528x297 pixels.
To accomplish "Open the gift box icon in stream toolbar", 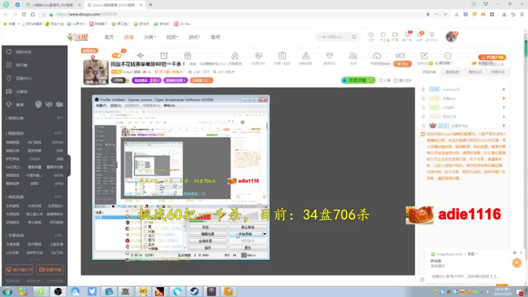I will pos(187,55).
